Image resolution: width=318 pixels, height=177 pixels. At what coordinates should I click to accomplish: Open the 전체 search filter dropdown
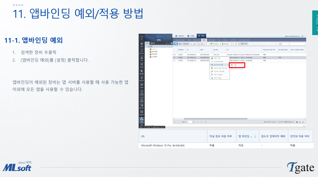point(283,44)
